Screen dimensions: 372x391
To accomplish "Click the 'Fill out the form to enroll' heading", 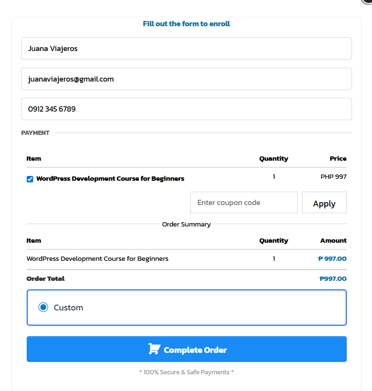I will click(x=186, y=24).
